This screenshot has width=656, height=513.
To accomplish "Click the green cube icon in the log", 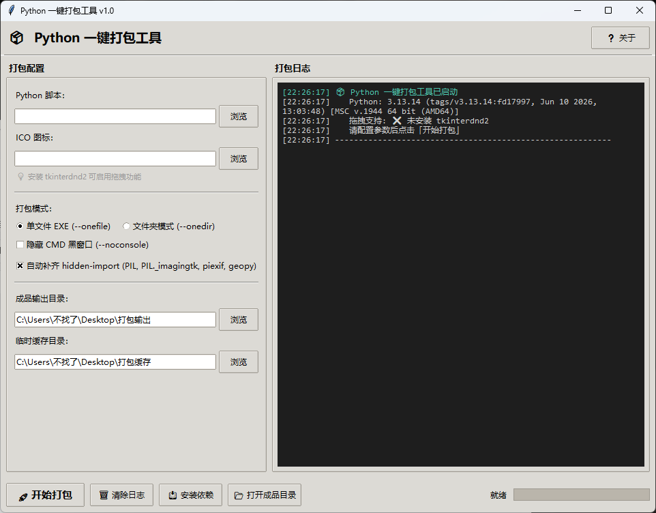I will point(340,91).
